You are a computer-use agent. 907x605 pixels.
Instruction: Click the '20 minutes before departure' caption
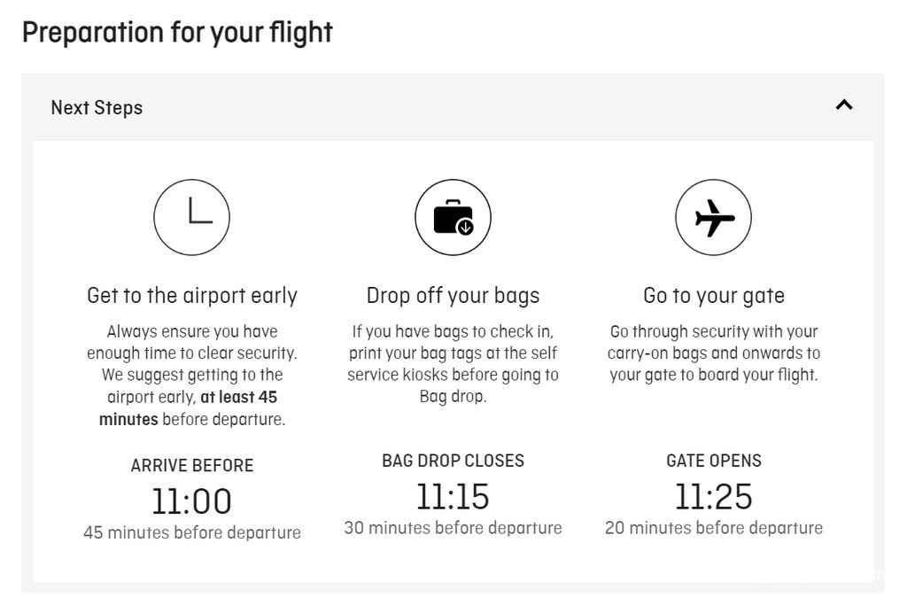714,528
